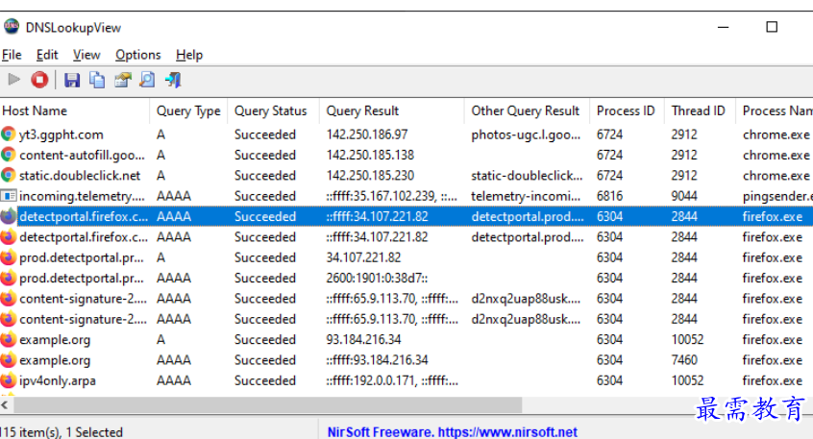Open the View menu
The height and width of the screenshot is (439, 813).
pos(86,55)
